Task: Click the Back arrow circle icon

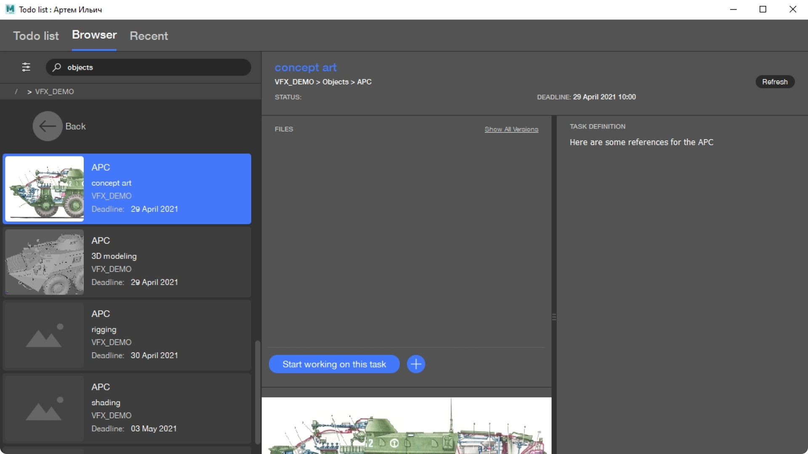Action: coord(48,126)
